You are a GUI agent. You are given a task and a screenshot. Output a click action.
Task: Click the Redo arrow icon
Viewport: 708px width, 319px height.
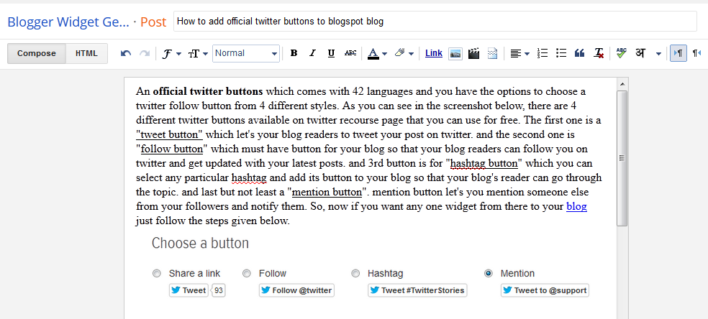(x=145, y=53)
